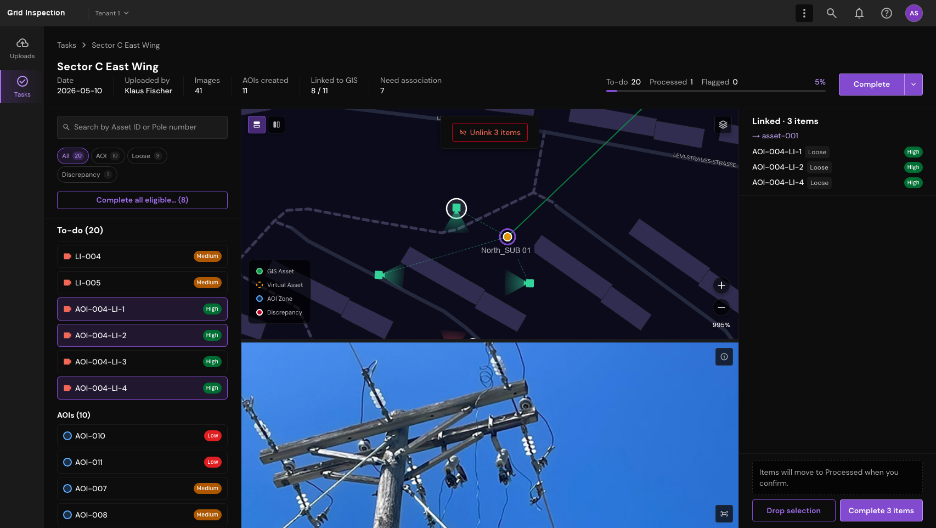Deselect the AOI-004-LI-1 list item
936x528 pixels.
[142, 309]
